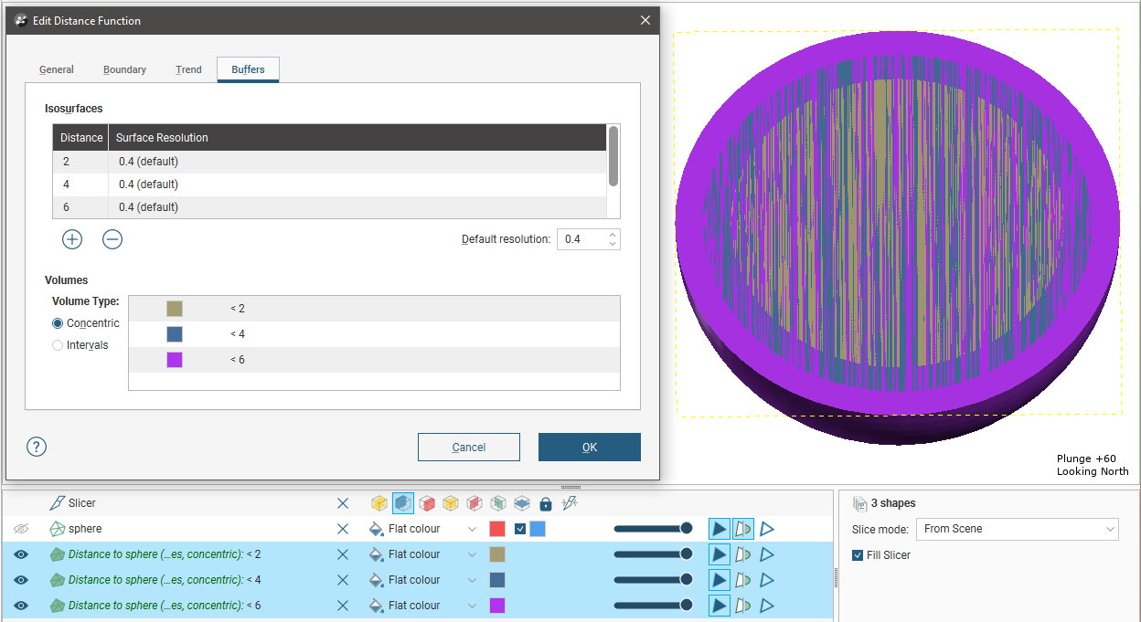1141x622 pixels.
Task: Open colour dropdown for '< 2' volume
Action: pos(472,554)
